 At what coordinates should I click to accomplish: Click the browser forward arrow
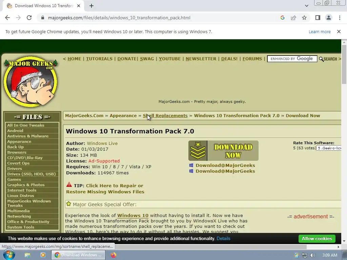18,18
